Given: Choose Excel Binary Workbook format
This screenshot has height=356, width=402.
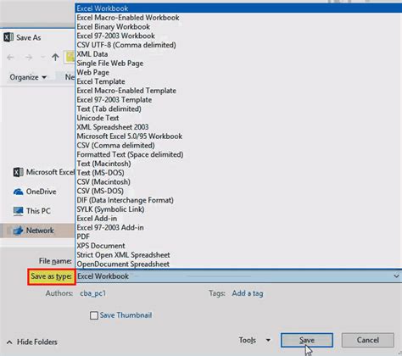Looking at the screenshot, I should pos(238,27).
